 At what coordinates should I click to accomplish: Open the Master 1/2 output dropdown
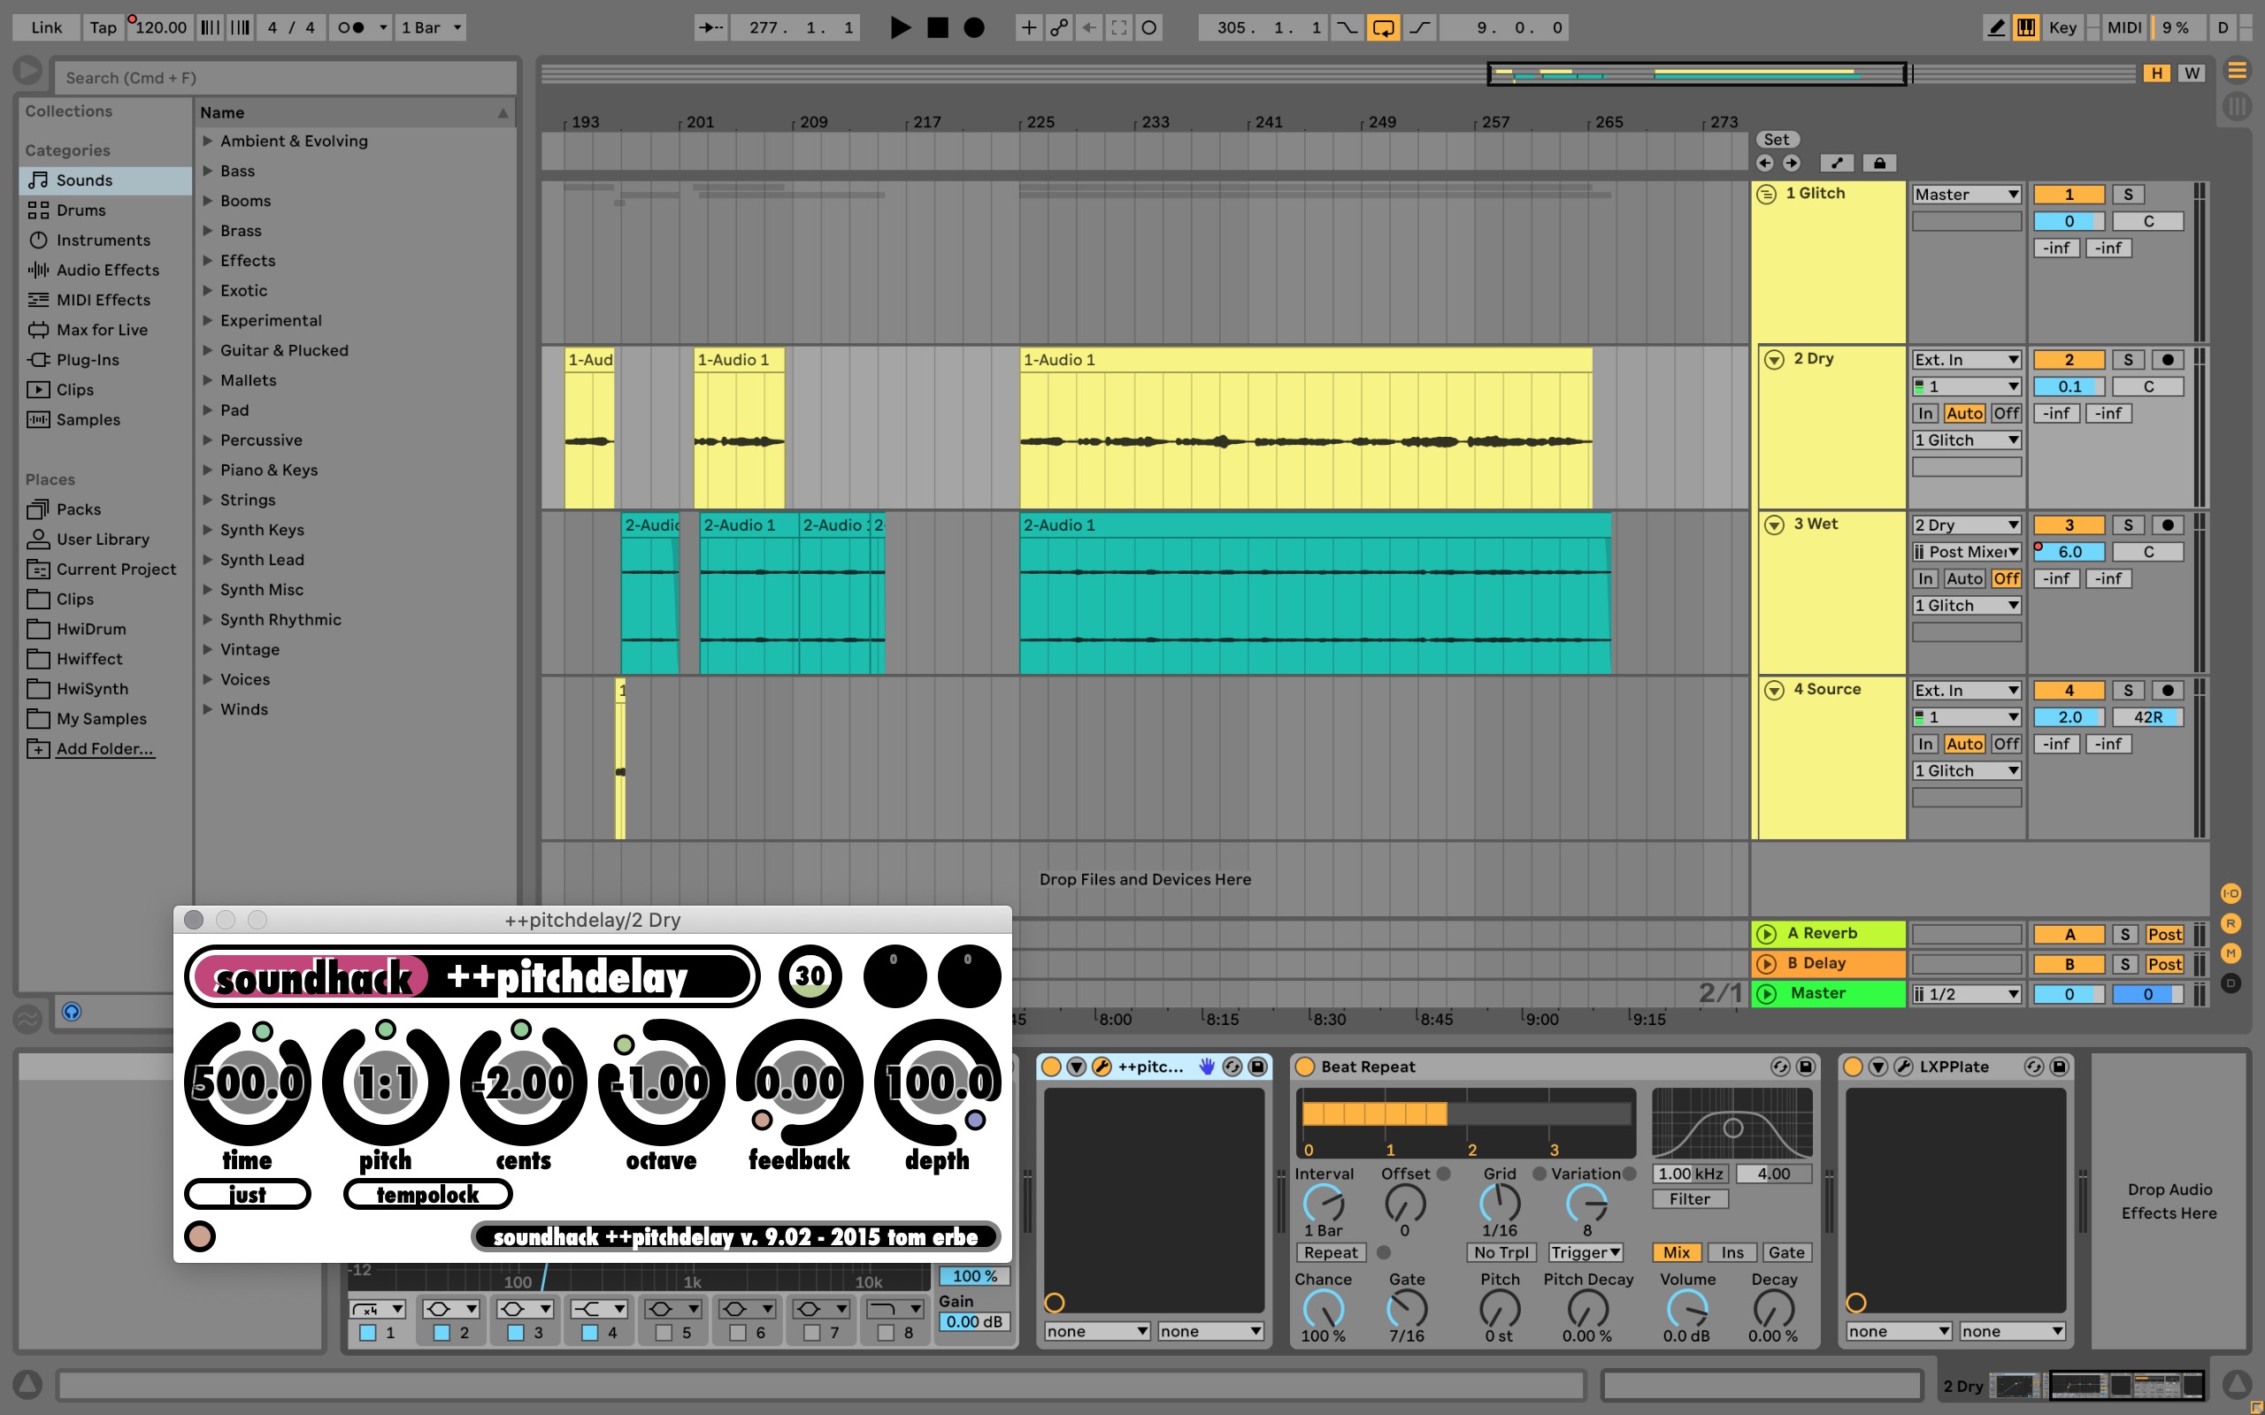click(1965, 994)
